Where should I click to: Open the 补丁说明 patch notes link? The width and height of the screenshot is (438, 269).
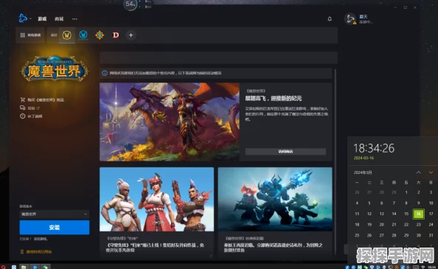coord(31,116)
